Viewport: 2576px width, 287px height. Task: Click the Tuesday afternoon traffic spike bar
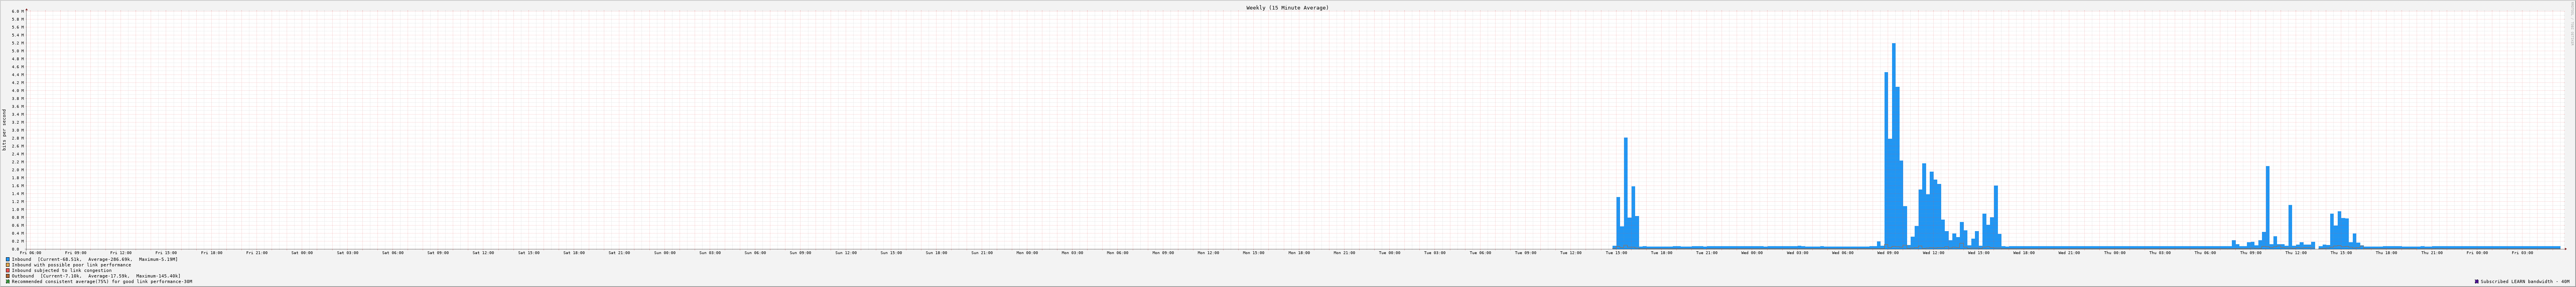(1626, 193)
